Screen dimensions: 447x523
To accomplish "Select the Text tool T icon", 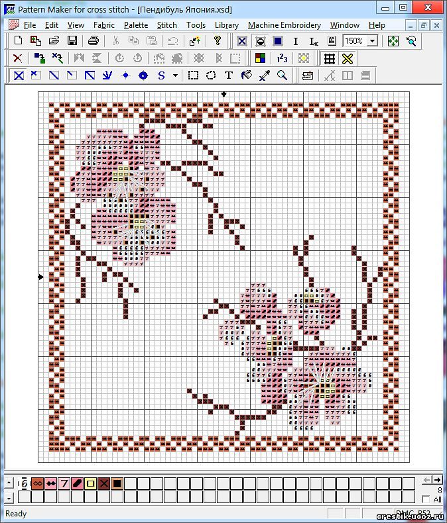I will pyautogui.click(x=229, y=75).
